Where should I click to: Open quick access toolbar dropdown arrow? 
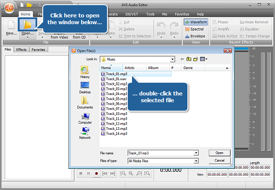click(x=35, y=5)
